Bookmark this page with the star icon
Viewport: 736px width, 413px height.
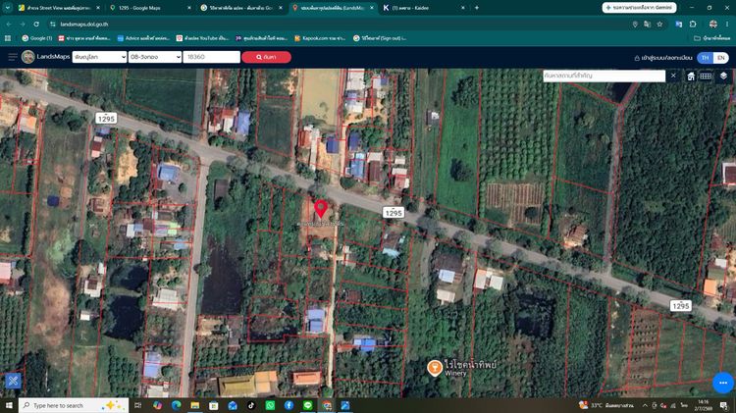click(659, 24)
